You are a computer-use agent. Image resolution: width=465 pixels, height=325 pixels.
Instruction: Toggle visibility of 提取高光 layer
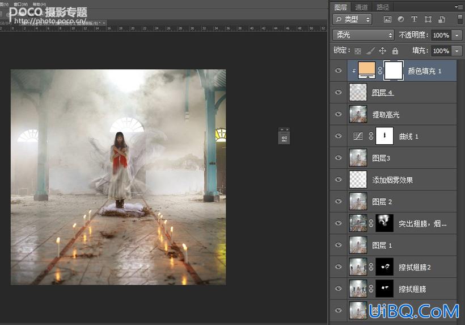pos(339,114)
